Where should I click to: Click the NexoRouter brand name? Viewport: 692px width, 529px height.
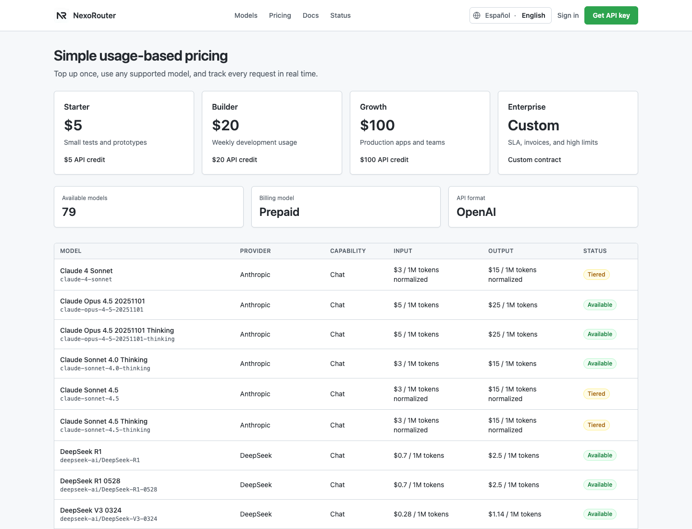coord(95,15)
